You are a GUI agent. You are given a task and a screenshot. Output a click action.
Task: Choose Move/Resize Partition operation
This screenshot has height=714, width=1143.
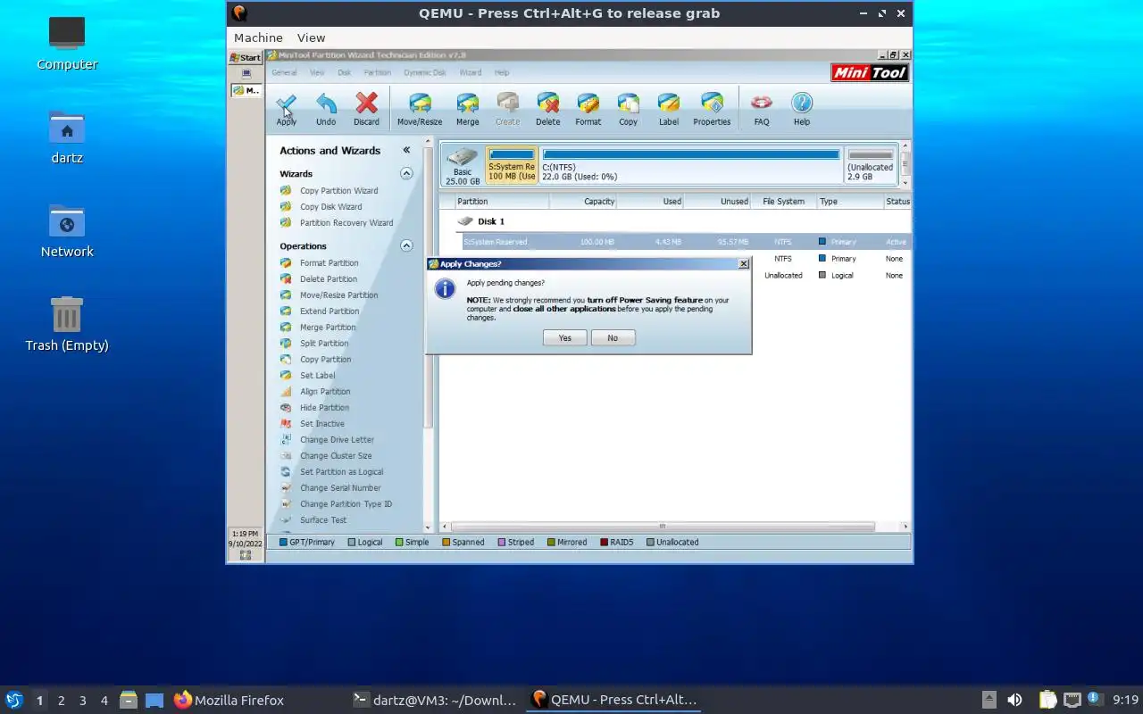(x=338, y=295)
